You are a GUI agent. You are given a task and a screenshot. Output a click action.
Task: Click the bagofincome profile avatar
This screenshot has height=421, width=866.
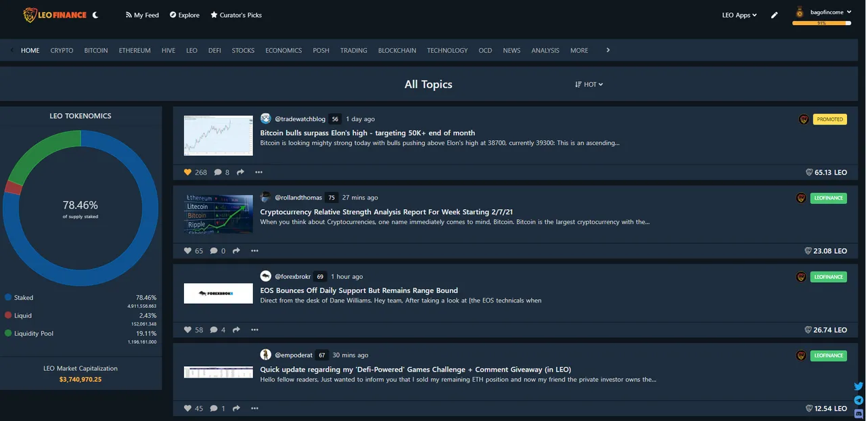(799, 12)
